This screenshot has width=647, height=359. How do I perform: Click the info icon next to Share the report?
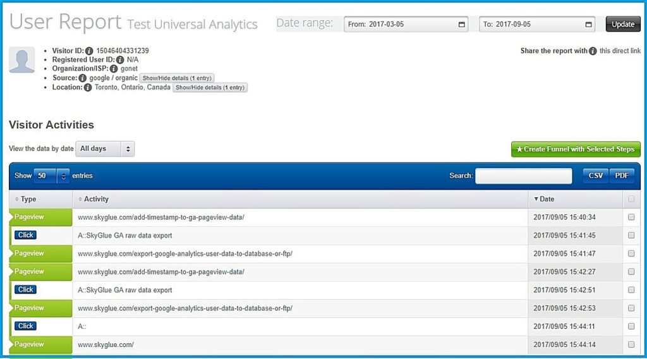coord(593,51)
